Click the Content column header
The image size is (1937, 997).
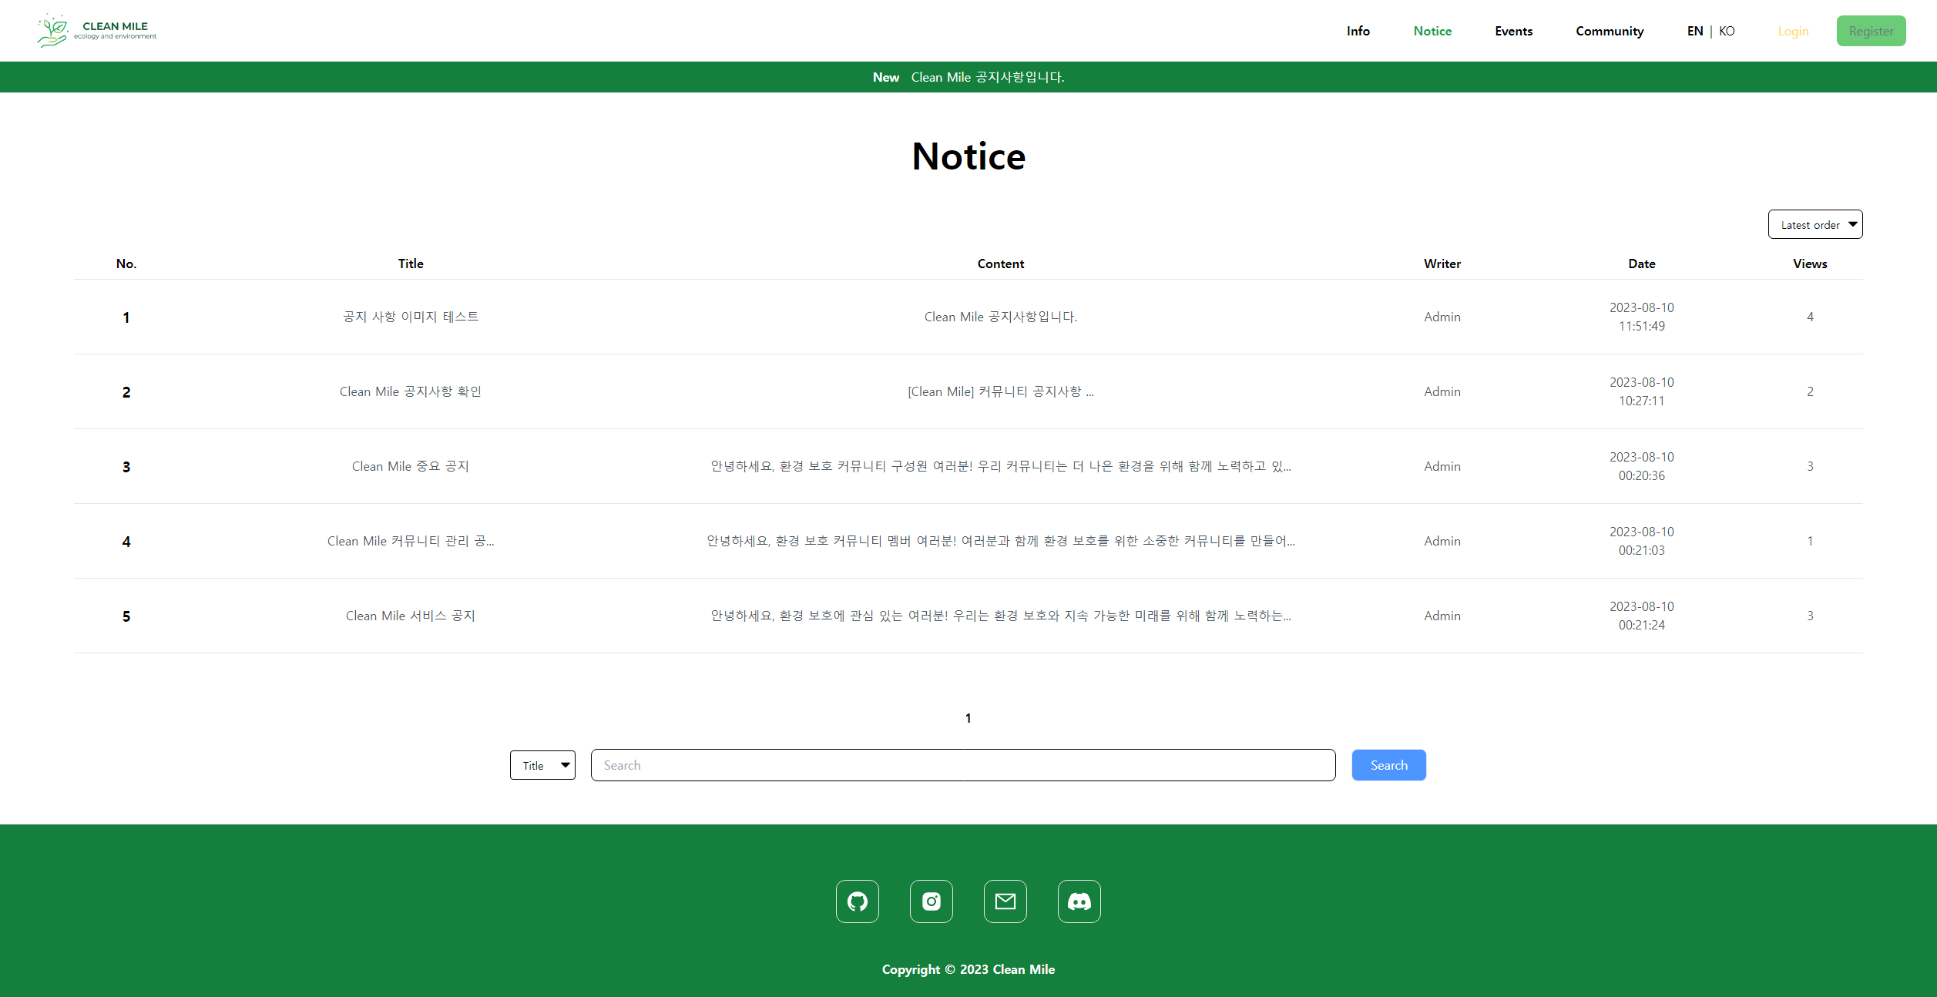[1001, 264]
